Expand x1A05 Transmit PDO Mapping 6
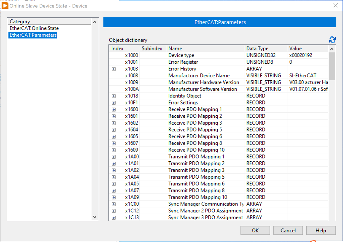This screenshot has width=343, height=242. [114, 184]
